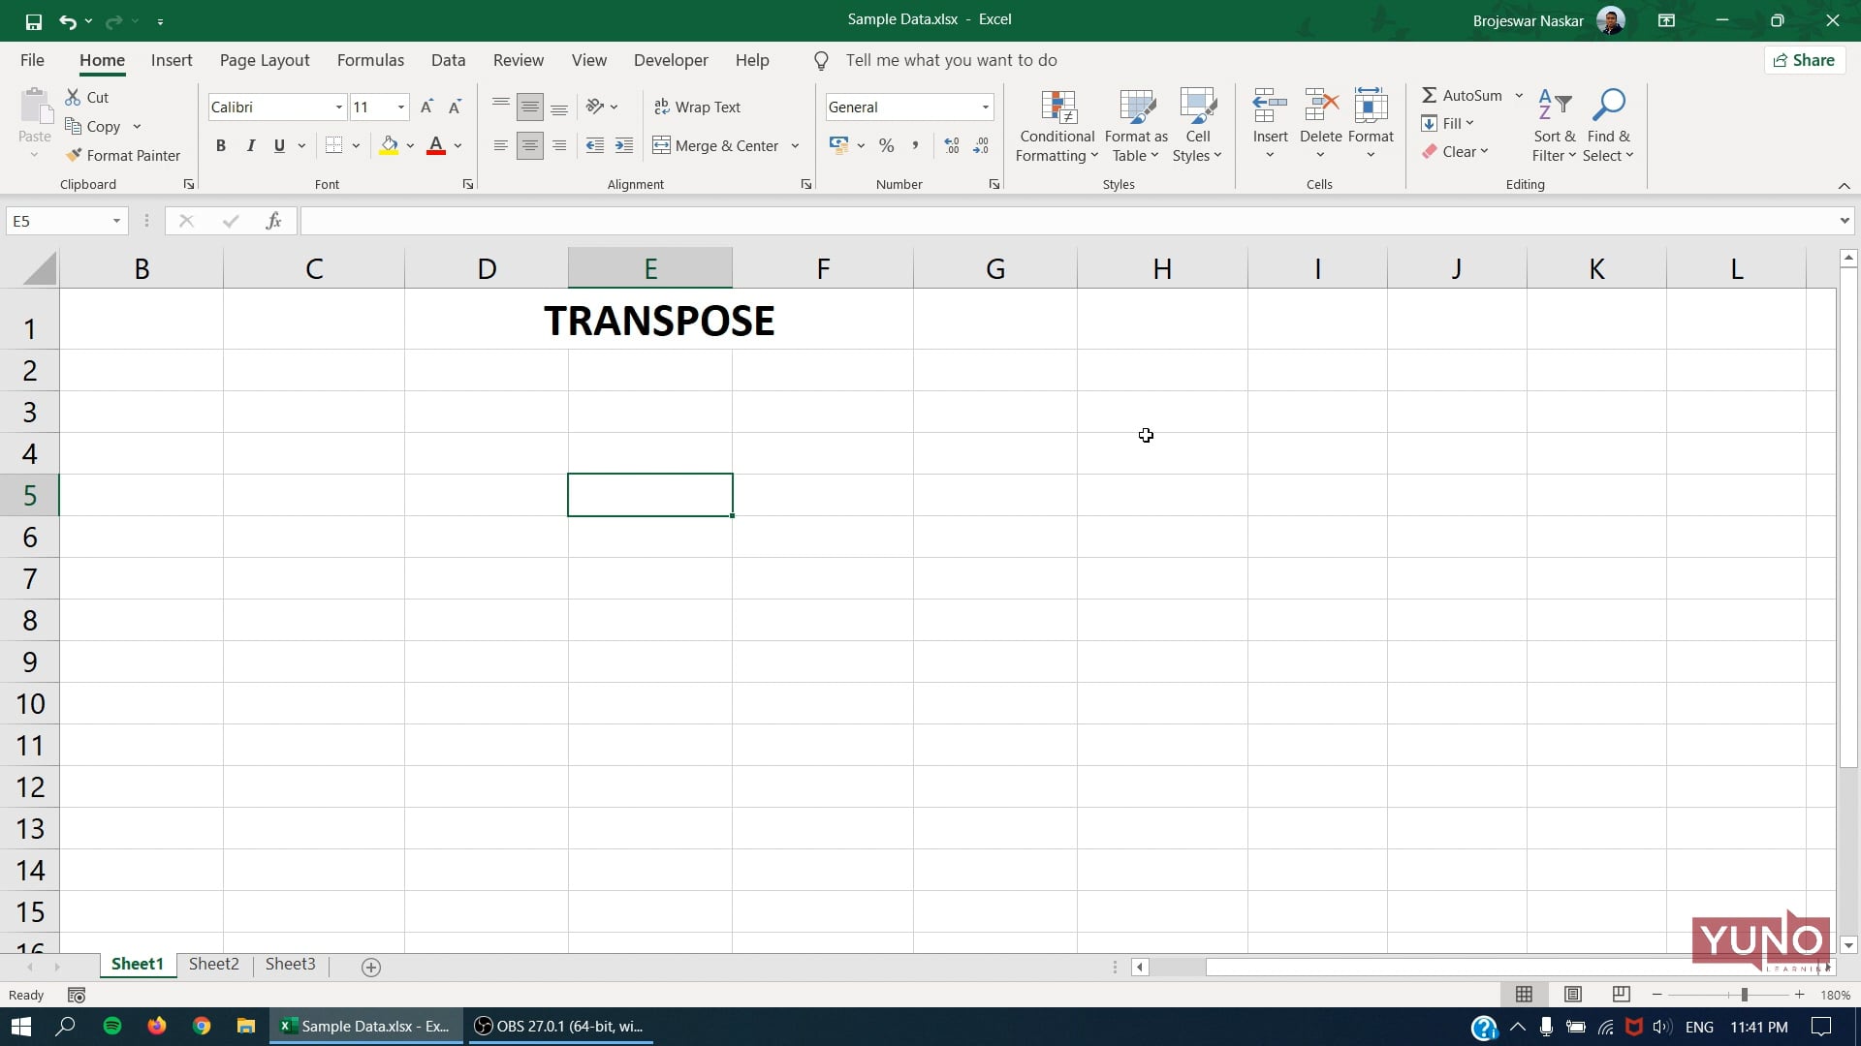The width and height of the screenshot is (1861, 1046).
Task: Open the Font dialog launcher
Action: click(468, 184)
